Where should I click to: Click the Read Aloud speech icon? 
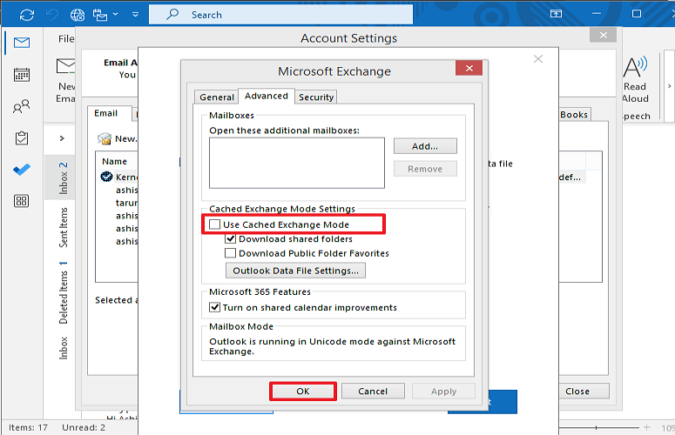[635, 68]
